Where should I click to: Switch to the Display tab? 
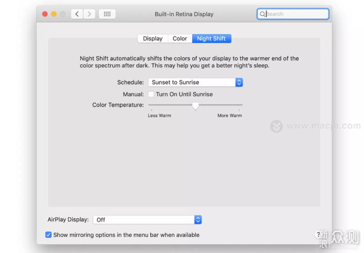(x=153, y=38)
